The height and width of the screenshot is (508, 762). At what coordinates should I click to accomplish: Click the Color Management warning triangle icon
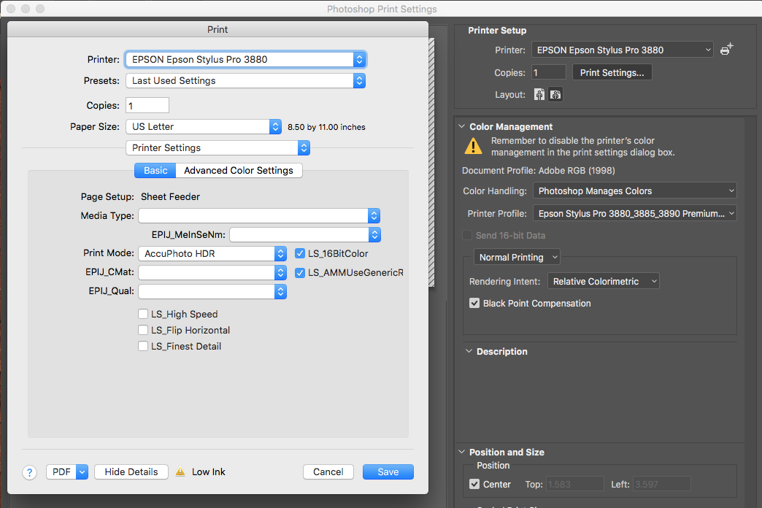tap(474, 146)
